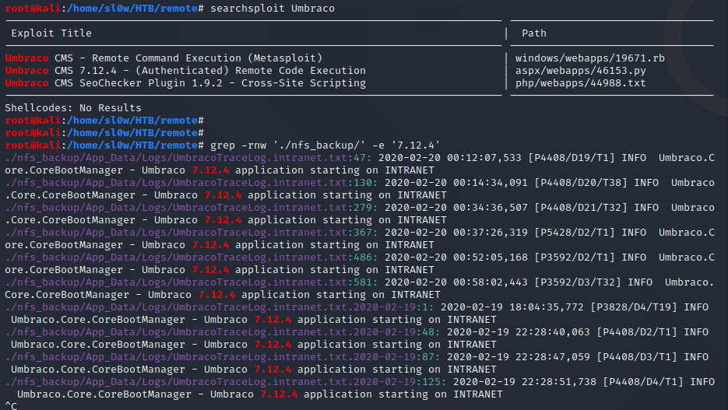728x410 pixels.
Task: Click the searchsploit Umbraco command text
Action: pos(271,7)
